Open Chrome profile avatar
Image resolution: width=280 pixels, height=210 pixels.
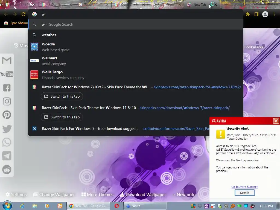click(x=265, y=14)
